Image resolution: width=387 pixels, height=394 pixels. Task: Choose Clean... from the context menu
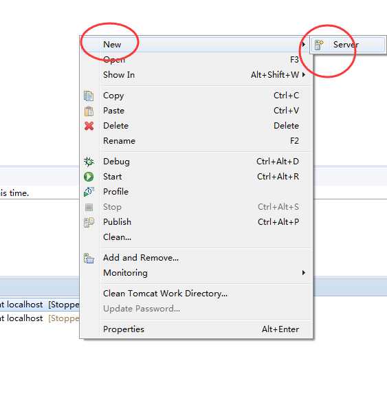tap(196, 237)
